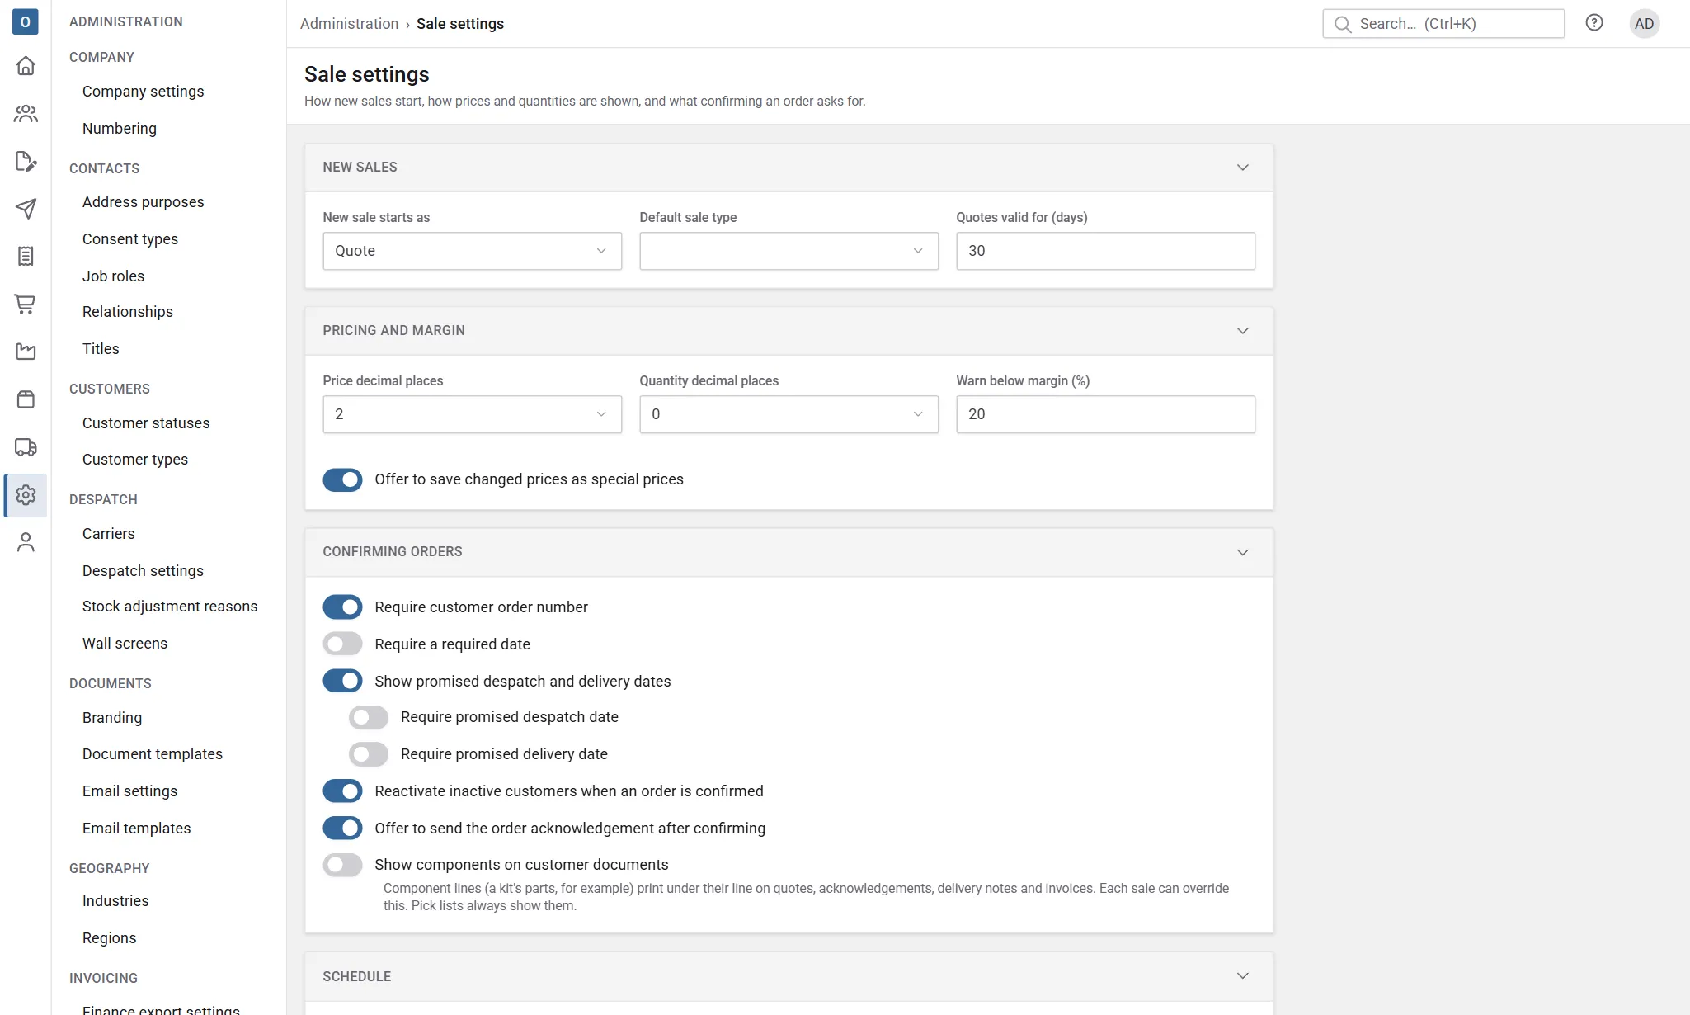Image resolution: width=1690 pixels, height=1015 pixels.
Task: Toggle Offer to save changed prices switch
Action: [x=342, y=479]
